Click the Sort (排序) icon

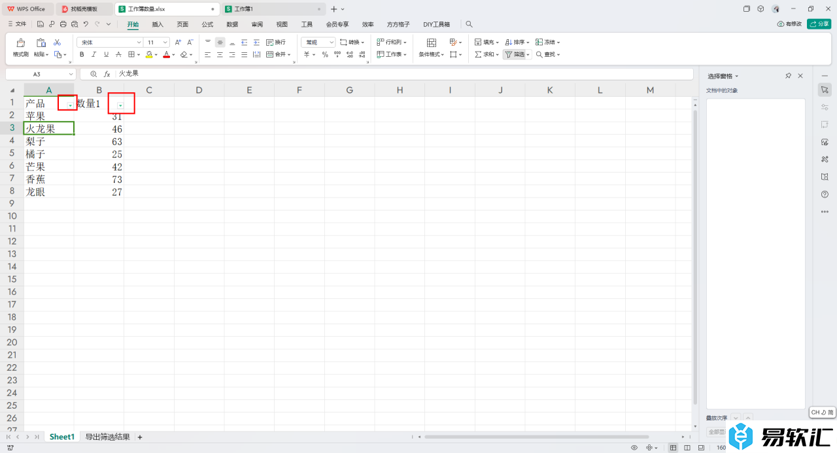[507, 42]
